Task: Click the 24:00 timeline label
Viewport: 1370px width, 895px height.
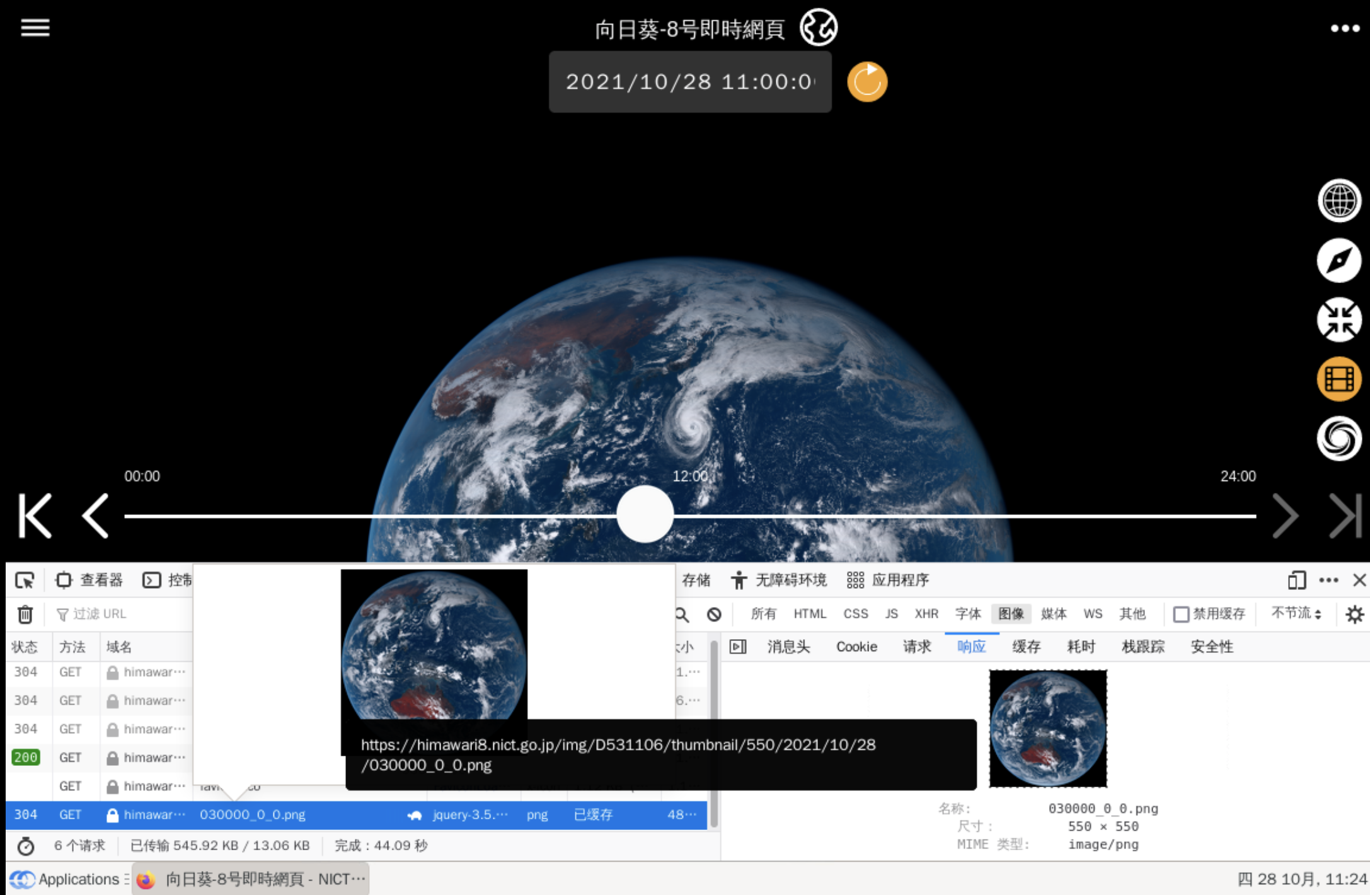Action: pos(1238,476)
